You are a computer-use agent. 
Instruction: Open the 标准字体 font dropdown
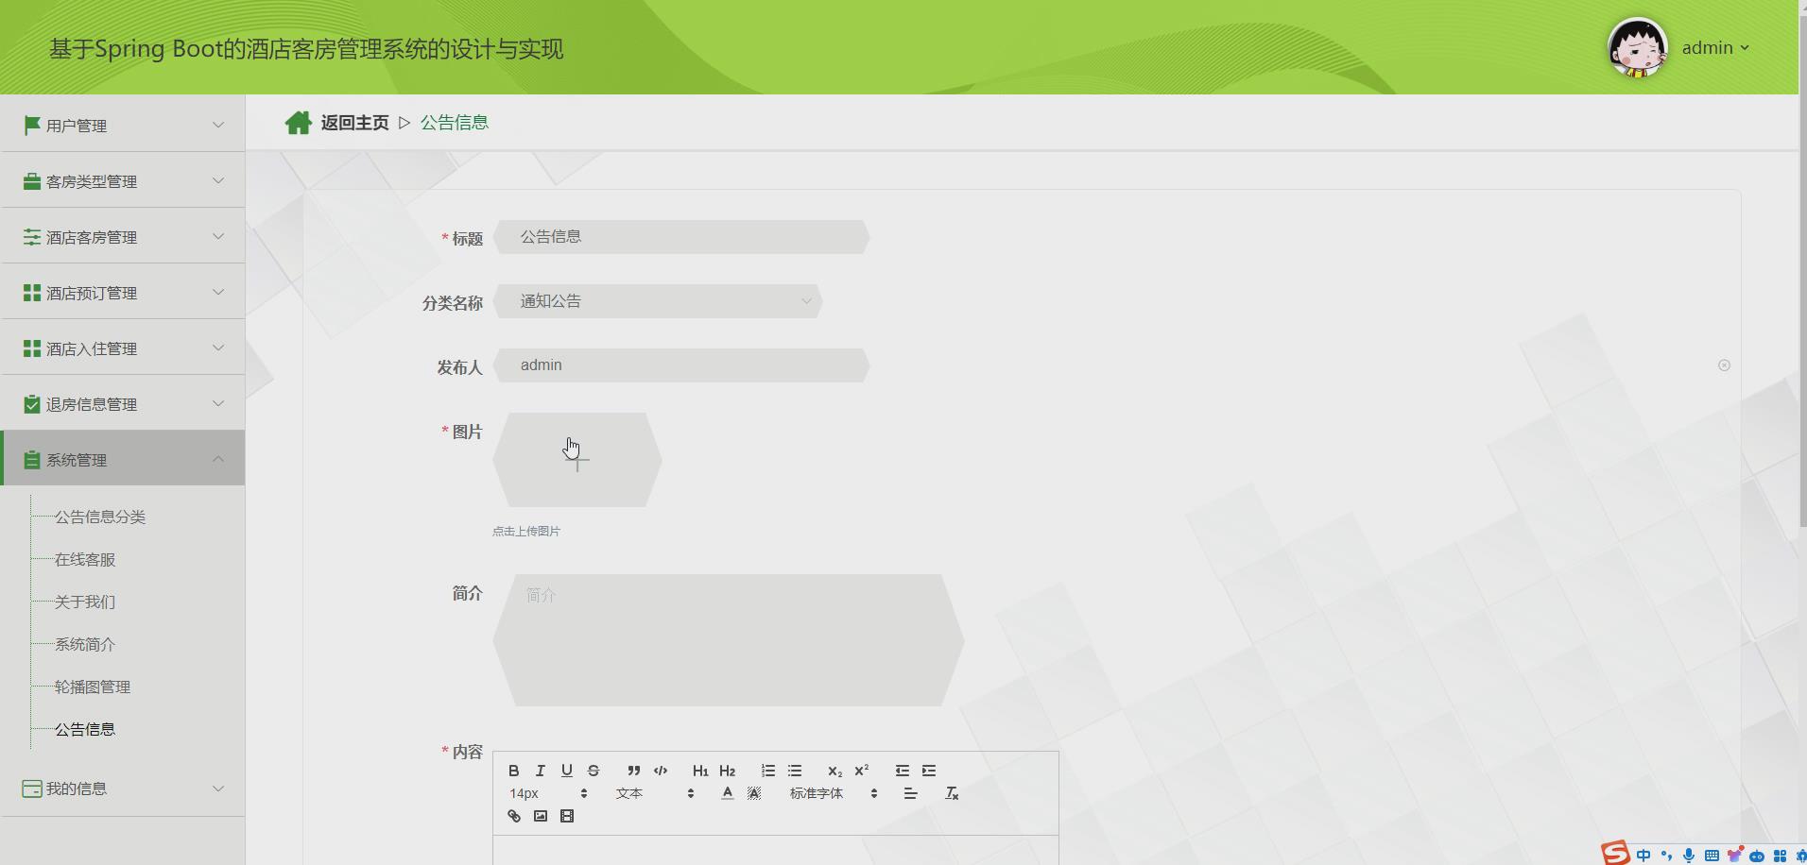[x=834, y=793]
